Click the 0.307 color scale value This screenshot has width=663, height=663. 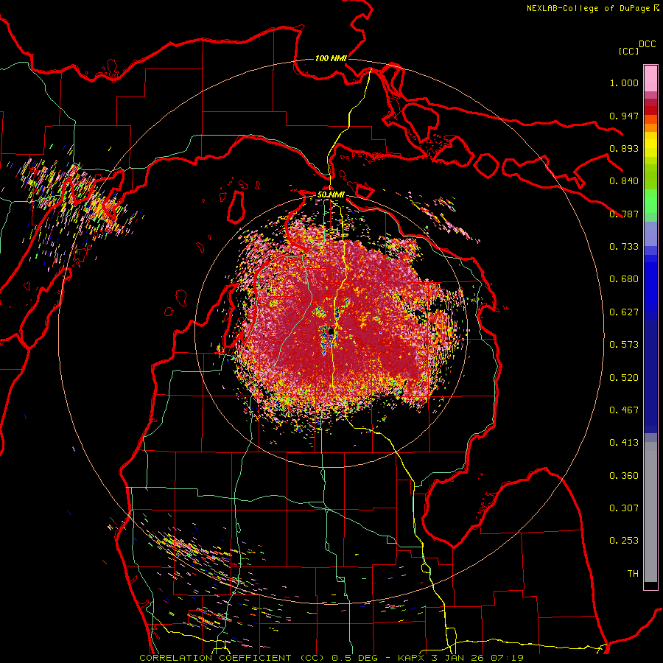click(624, 508)
